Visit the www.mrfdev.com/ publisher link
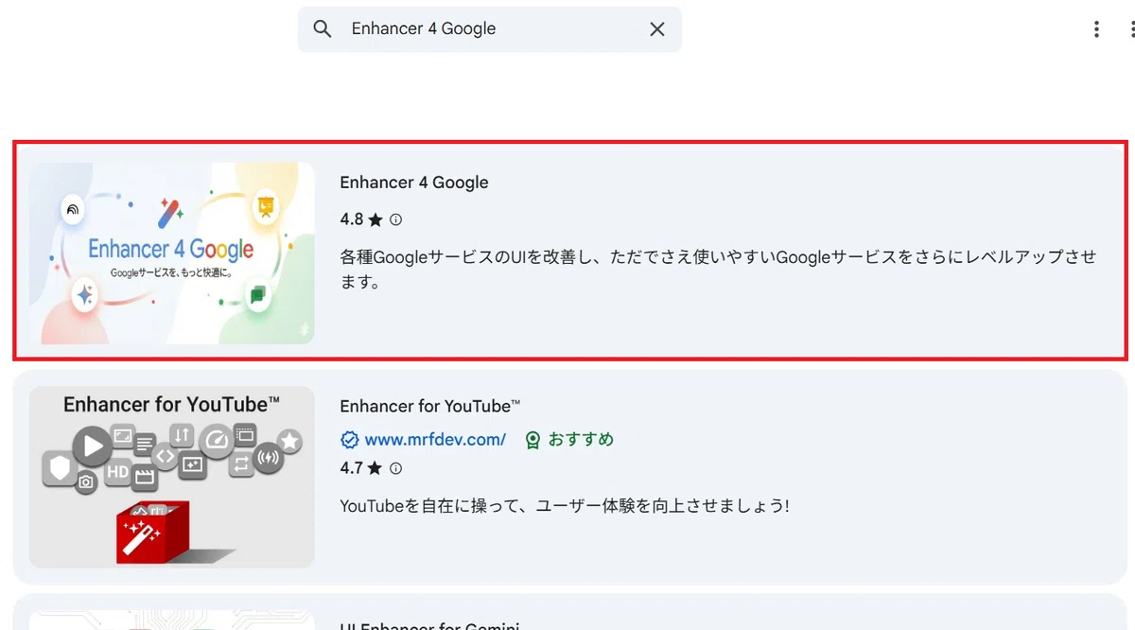Viewport: 1135px width, 630px height. (435, 439)
